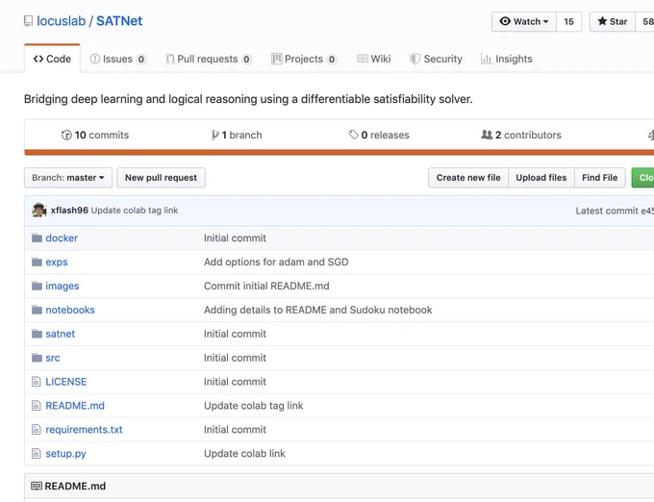Open the notebooks folder

click(70, 310)
